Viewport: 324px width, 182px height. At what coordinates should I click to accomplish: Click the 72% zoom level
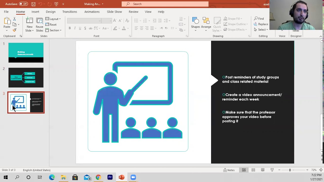click(314, 170)
